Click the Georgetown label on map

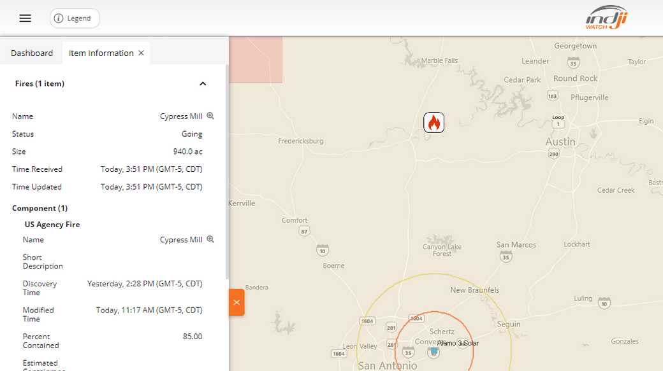576,46
